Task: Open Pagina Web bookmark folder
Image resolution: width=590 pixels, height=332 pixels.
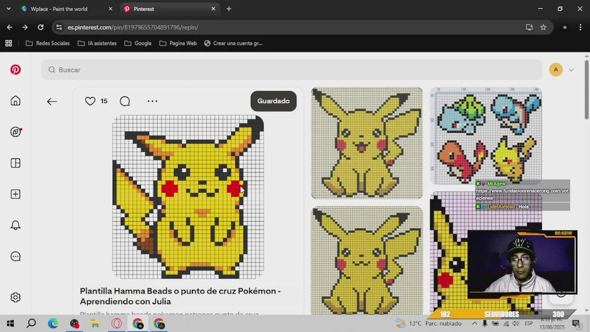Action: [178, 43]
